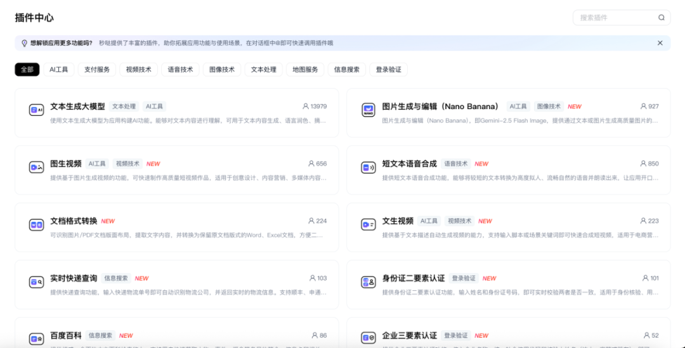Click the 身份证二要素认证 plugin icon
Image resolution: width=685 pixels, height=348 pixels.
point(368,281)
